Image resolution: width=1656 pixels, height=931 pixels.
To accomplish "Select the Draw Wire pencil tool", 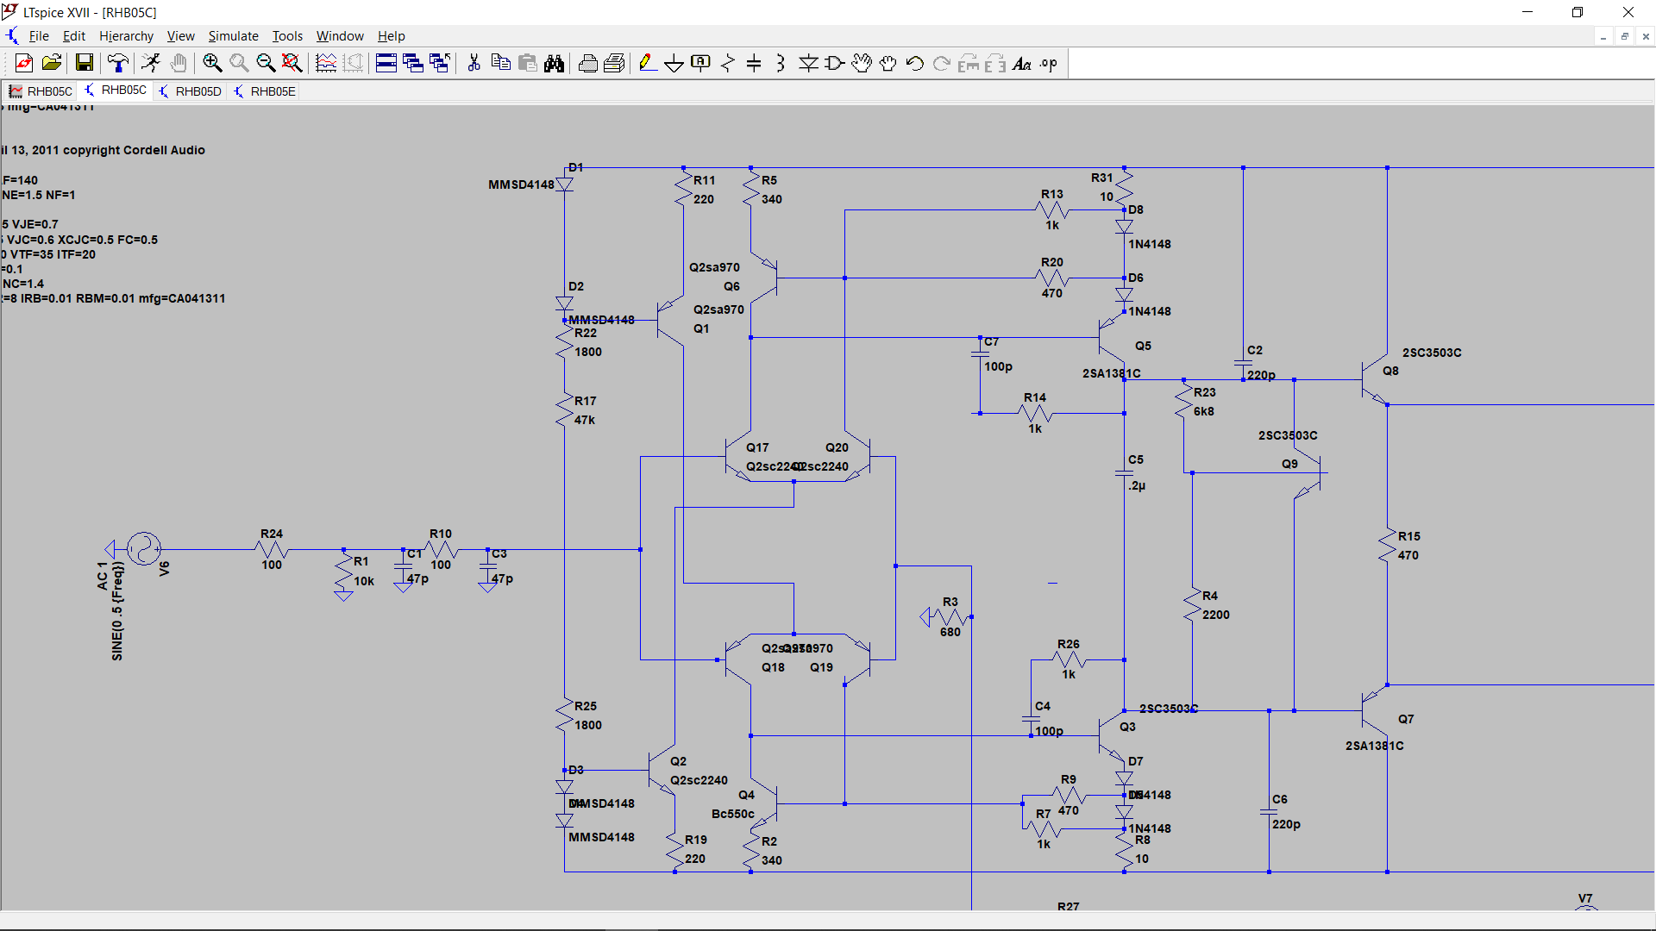I will (648, 63).
